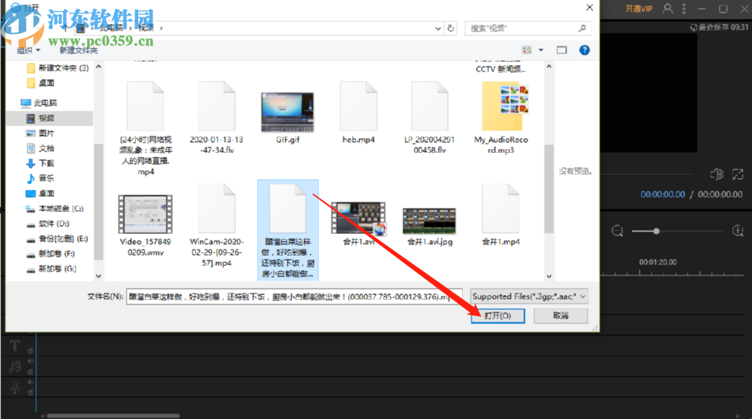Expand the address bar history dropdown
The width and height of the screenshot is (752, 419).
pos(438,28)
